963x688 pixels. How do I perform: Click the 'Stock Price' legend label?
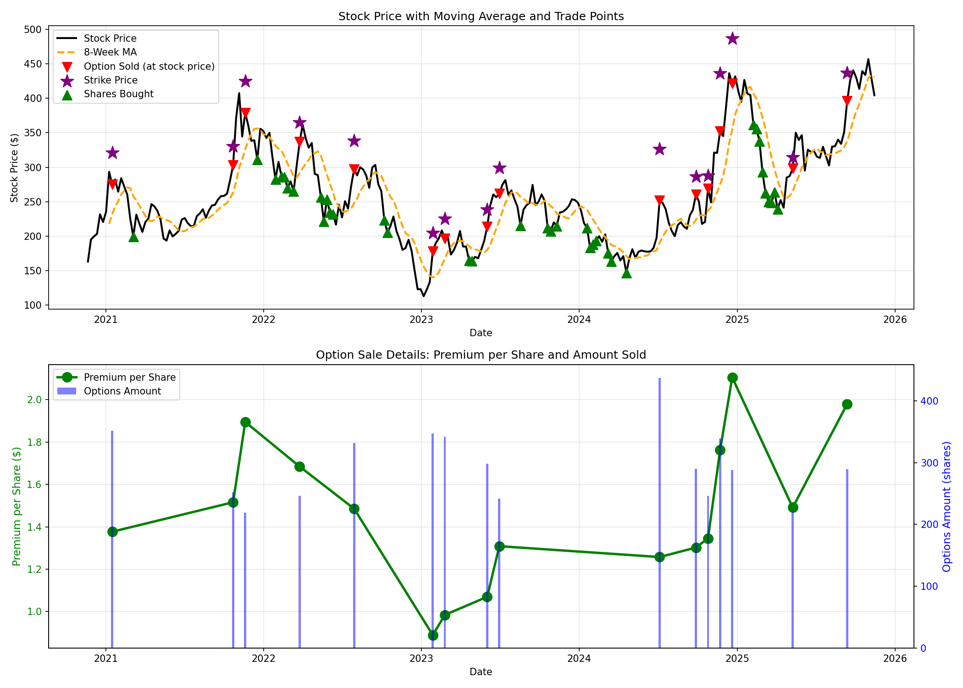[x=110, y=39]
